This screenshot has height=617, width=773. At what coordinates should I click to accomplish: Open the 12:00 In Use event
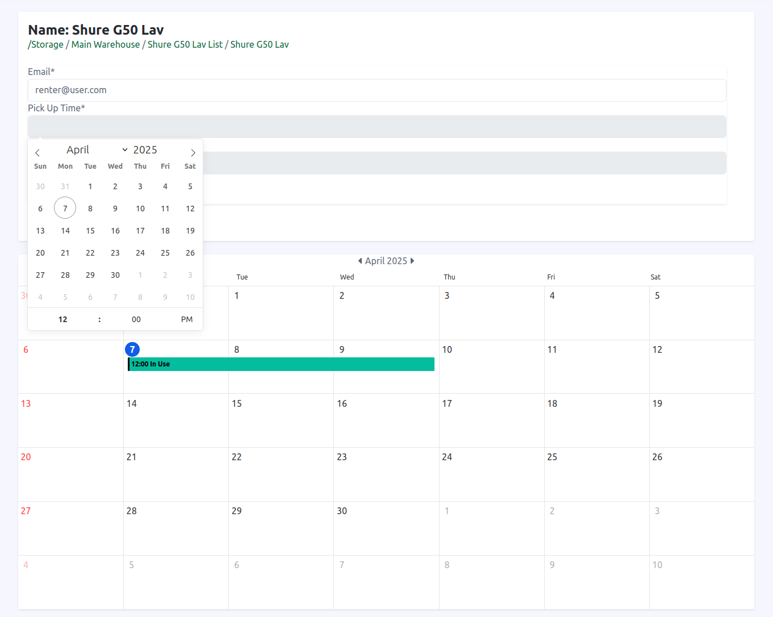coord(281,364)
